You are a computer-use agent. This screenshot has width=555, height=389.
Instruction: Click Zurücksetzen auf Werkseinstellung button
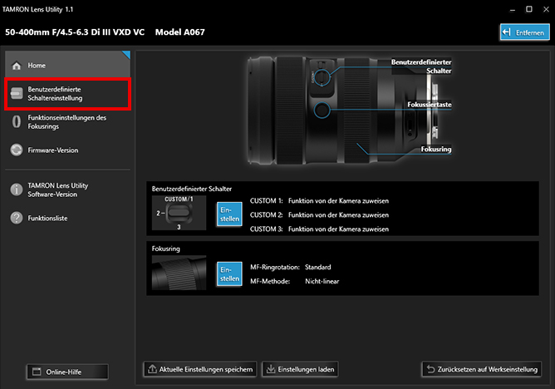(481, 369)
